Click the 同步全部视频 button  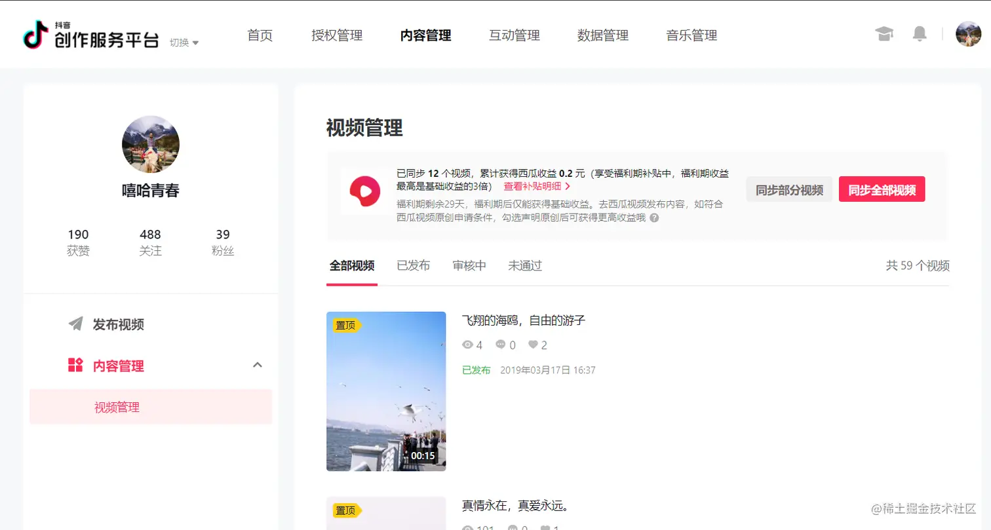[x=882, y=189]
